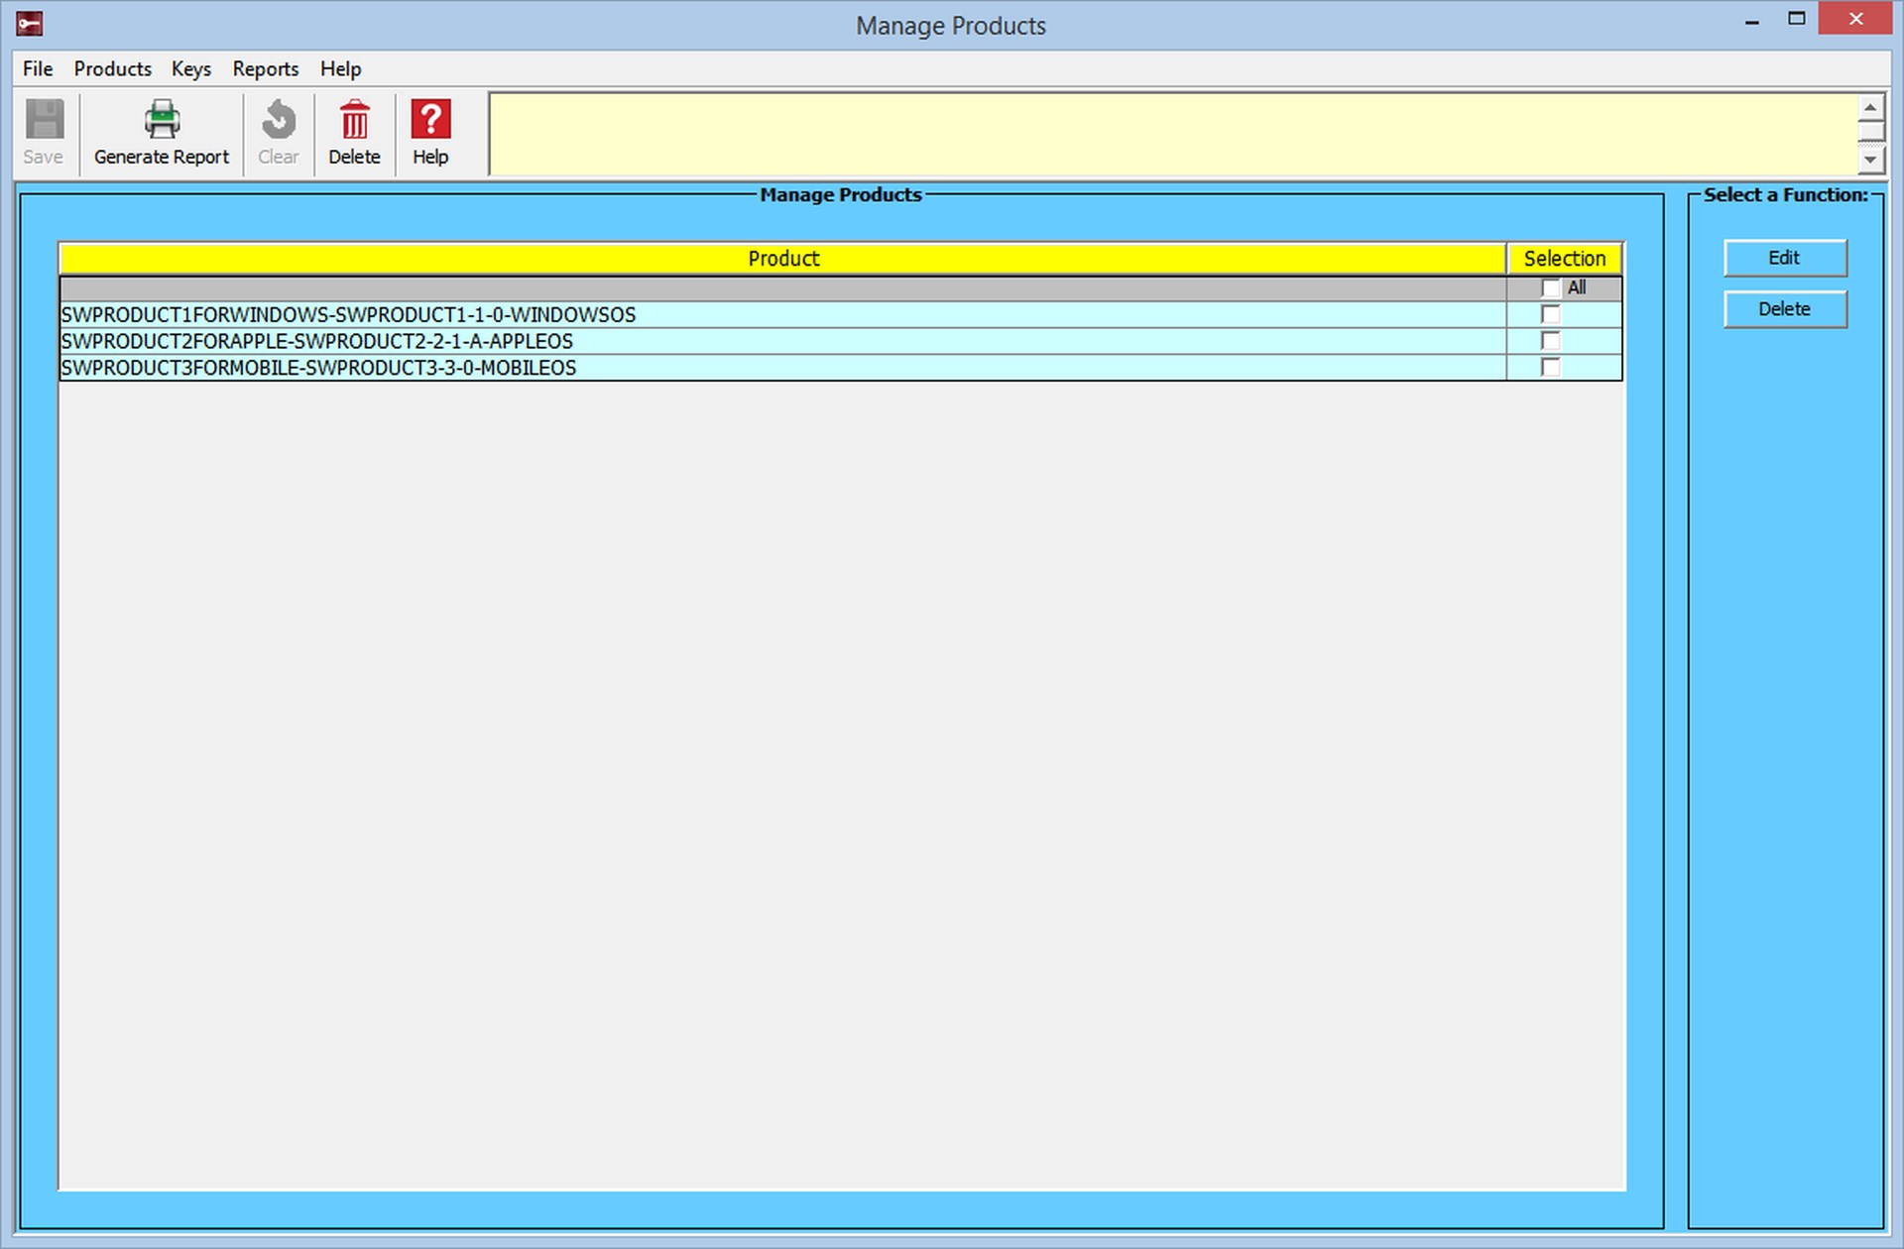The width and height of the screenshot is (1904, 1249).
Task: Open the Products menu
Action: pyautogui.click(x=113, y=68)
